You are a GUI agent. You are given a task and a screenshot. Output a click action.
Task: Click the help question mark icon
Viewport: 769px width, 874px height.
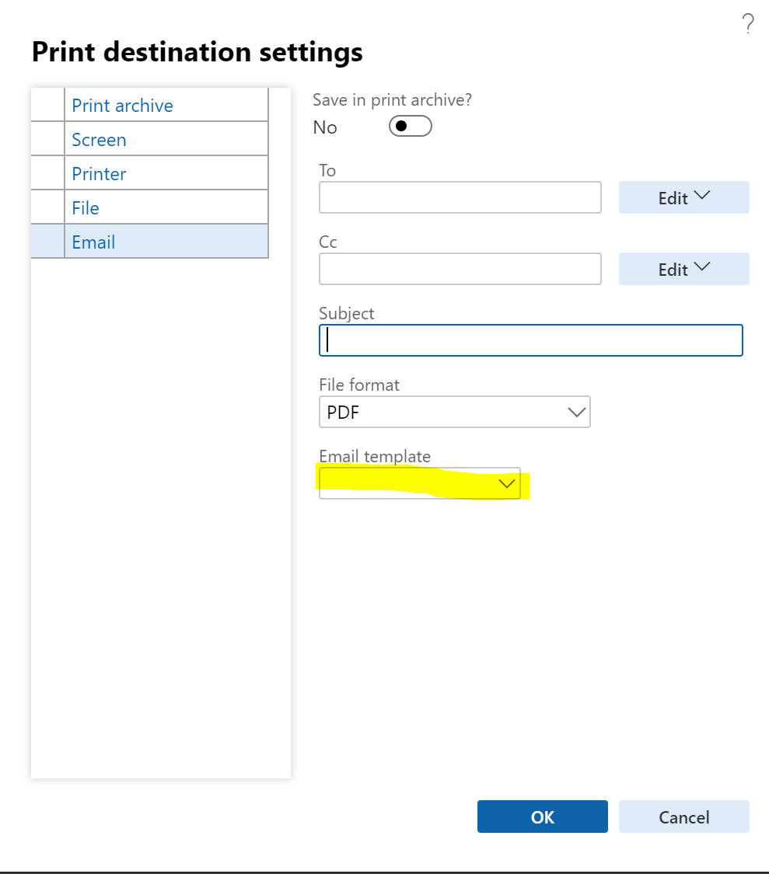(x=748, y=24)
